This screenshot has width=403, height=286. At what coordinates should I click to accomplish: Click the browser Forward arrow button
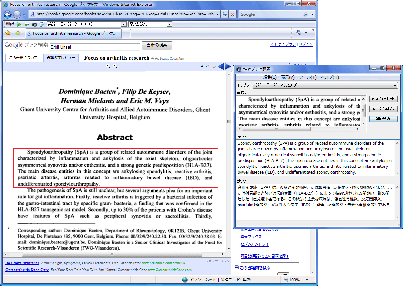pyautogui.click(x=17, y=14)
